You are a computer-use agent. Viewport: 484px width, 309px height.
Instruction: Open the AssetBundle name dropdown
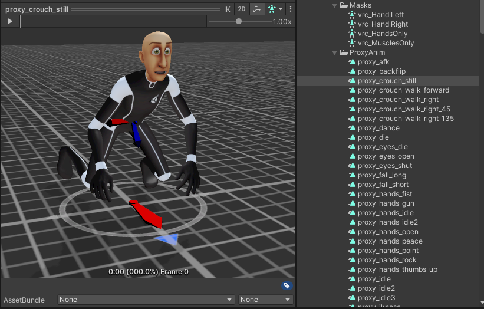pyautogui.click(x=145, y=300)
